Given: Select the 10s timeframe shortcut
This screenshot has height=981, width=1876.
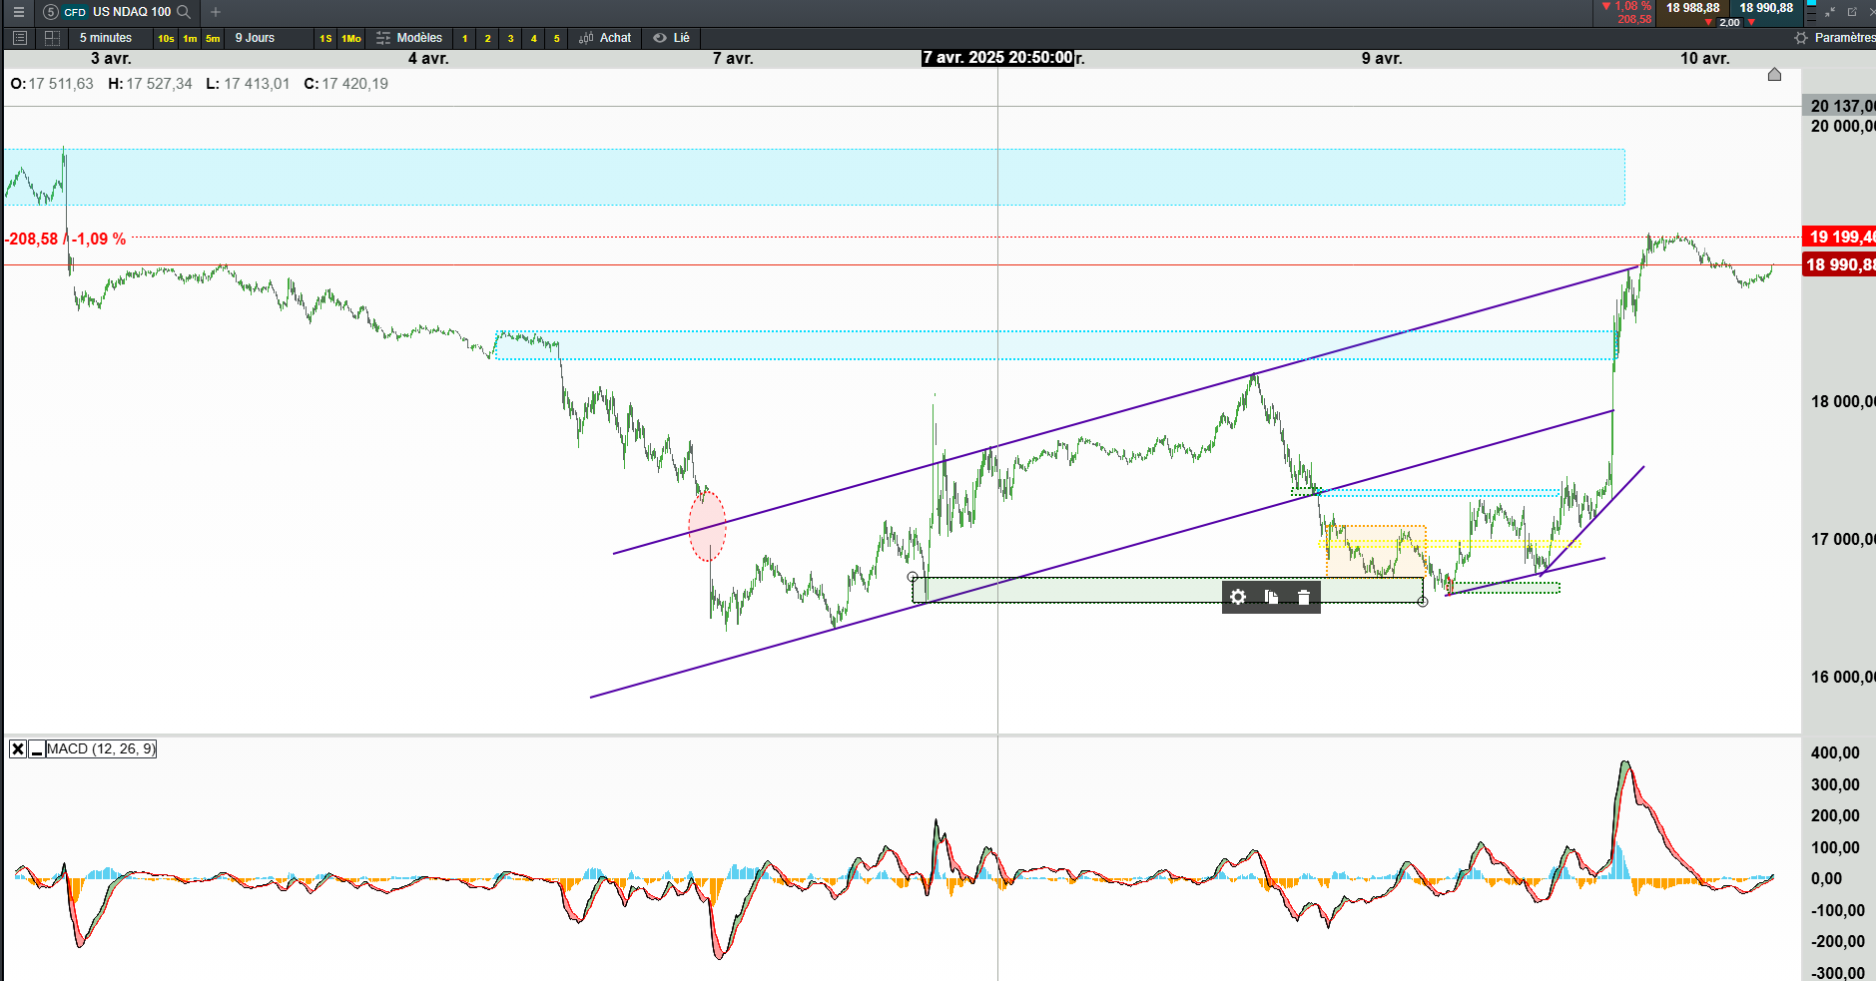Looking at the screenshot, I should point(166,38).
